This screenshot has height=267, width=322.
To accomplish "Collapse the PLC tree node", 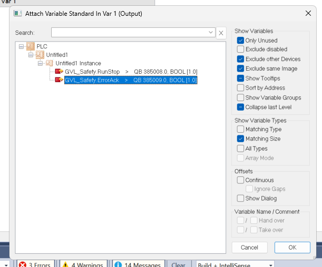I will click(21, 46).
